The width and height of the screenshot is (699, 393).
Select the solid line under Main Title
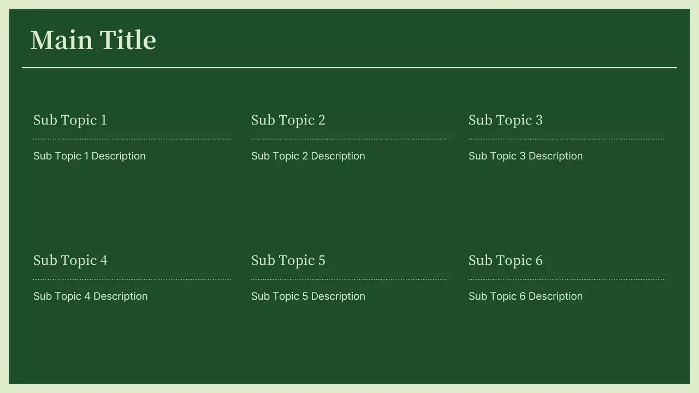click(x=349, y=68)
